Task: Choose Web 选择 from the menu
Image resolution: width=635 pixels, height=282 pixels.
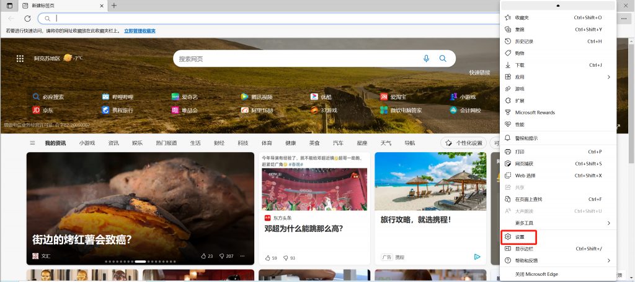Action: [558, 176]
